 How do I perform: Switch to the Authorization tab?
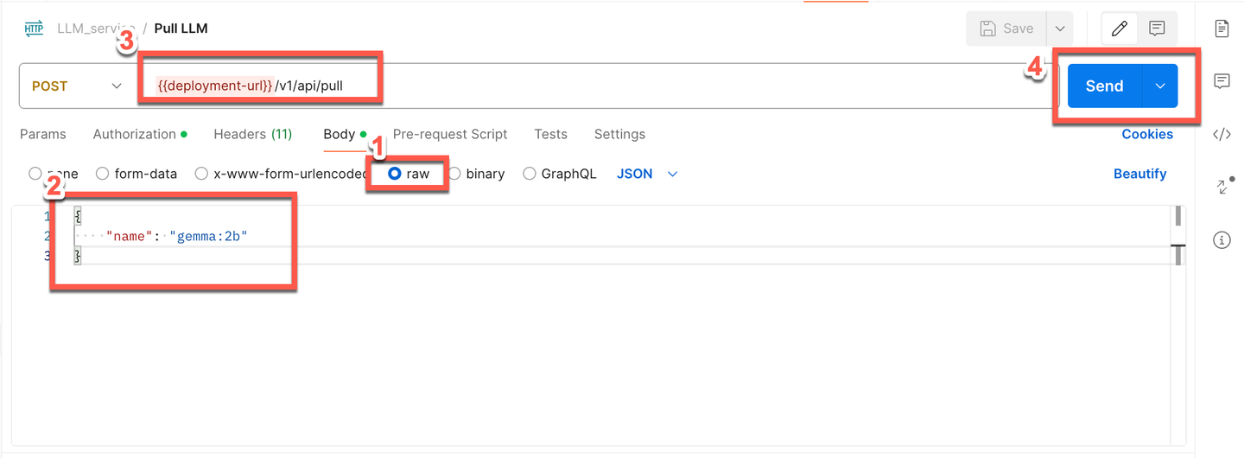click(140, 134)
